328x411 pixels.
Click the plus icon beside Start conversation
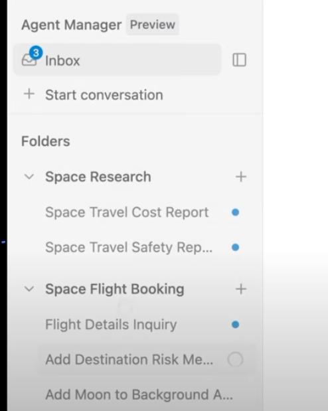(29, 94)
